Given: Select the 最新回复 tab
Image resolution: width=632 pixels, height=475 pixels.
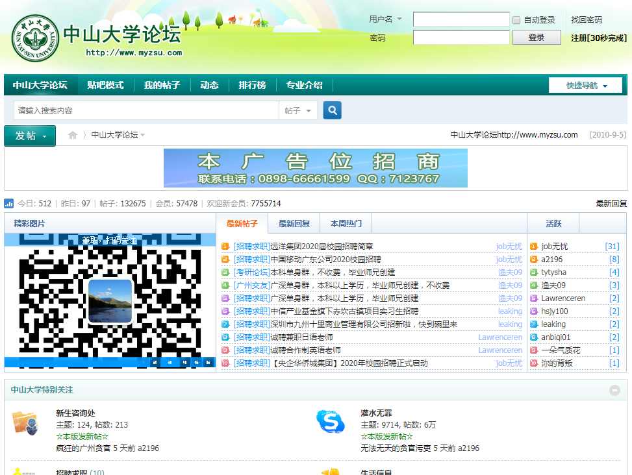Looking at the screenshot, I should [294, 223].
